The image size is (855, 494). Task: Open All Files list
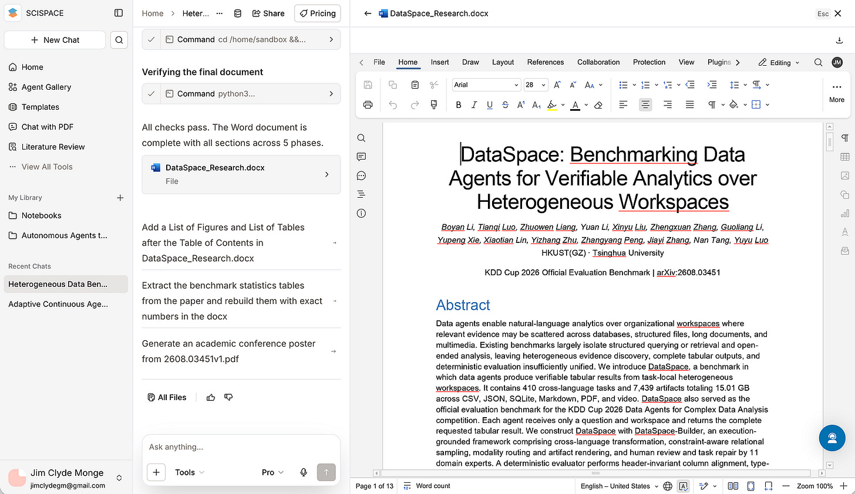(x=167, y=397)
